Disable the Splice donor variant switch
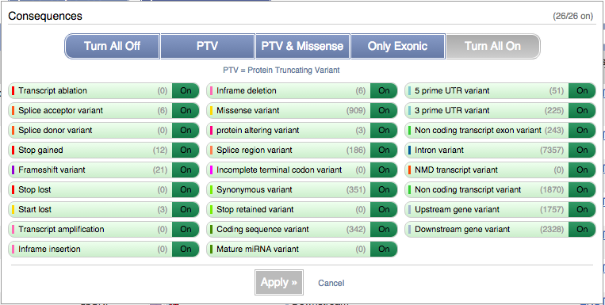The height and width of the screenshot is (305, 605). [186, 131]
